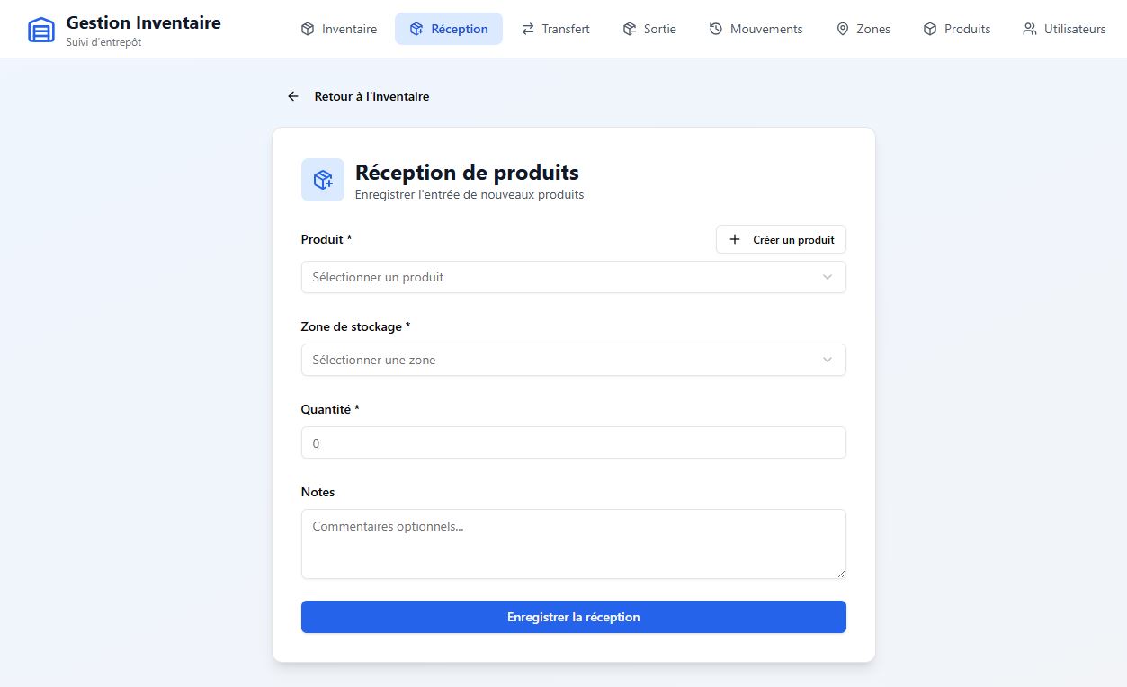Switch to the Réception tab
Viewport: 1127px width, 687px height.
coord(449,29)
